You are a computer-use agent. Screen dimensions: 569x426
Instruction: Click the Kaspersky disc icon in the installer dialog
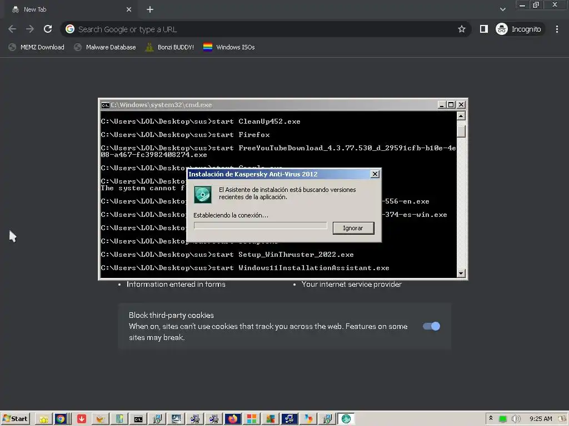point(202,195)
